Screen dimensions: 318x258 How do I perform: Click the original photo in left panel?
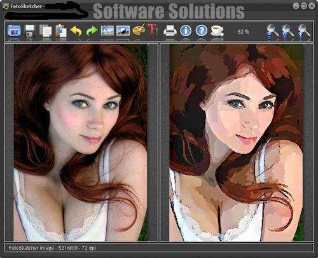81,142
